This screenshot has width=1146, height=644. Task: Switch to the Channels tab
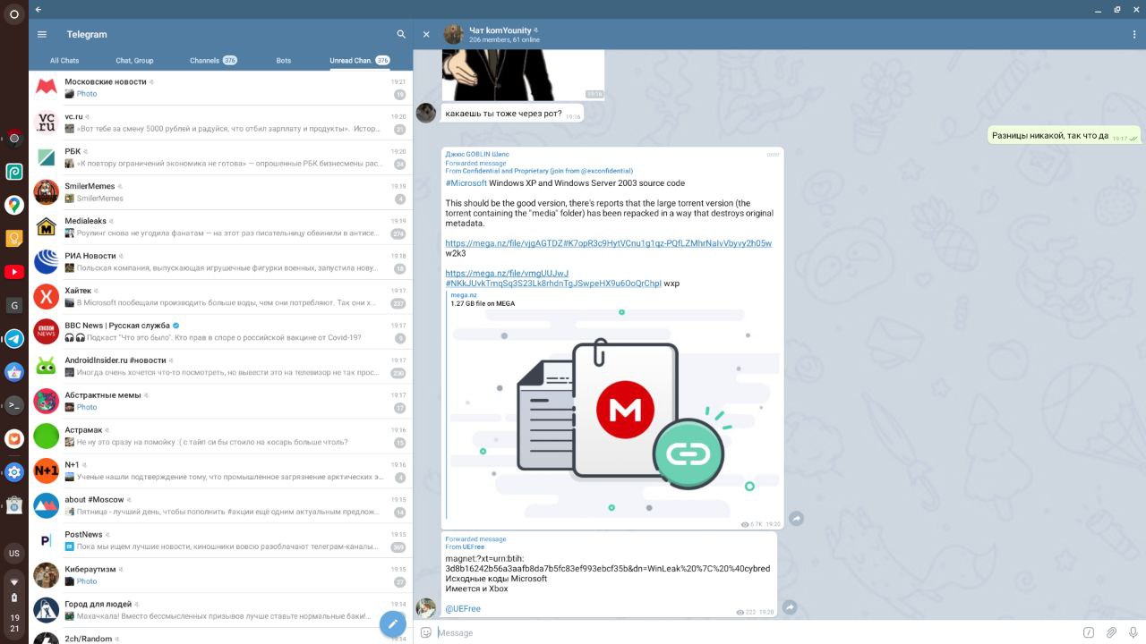point(213,61)
